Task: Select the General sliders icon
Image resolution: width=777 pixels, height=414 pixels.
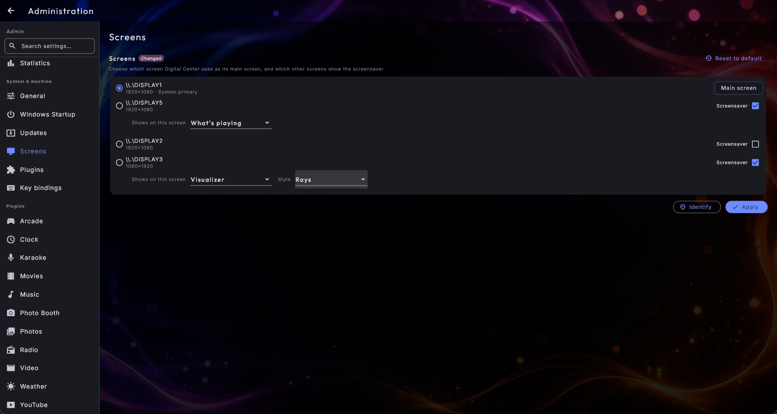Action: point(11,96)
